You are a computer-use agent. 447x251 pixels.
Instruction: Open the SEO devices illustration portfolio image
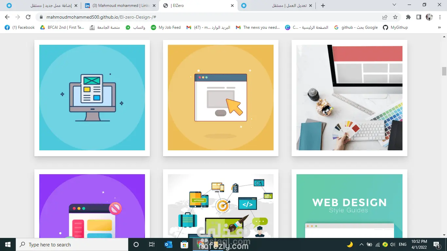point(221,206)
